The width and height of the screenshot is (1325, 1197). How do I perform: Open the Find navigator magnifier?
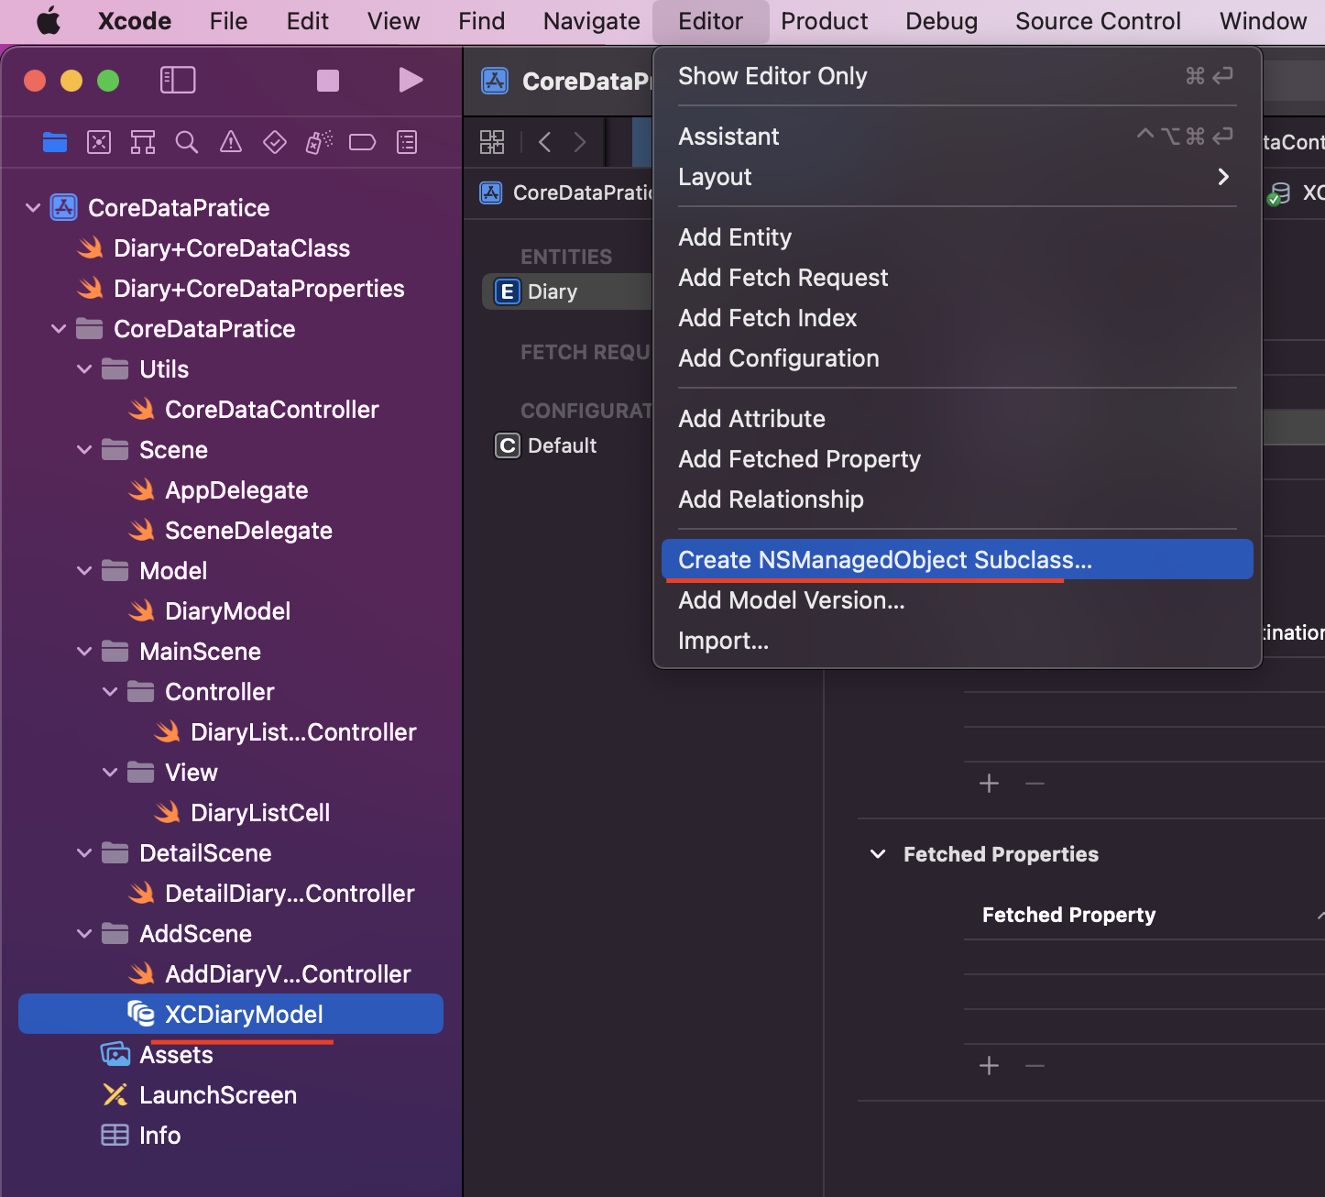click(187, 142)
